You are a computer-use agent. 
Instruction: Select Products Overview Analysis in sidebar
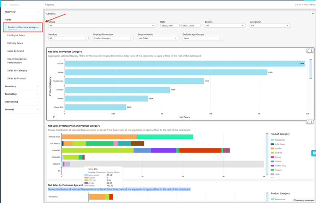tap(23, 27)
